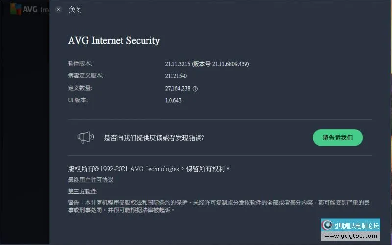Click the UI 版本 label
This screenshot has width=392, height=245.
point(77,100)
